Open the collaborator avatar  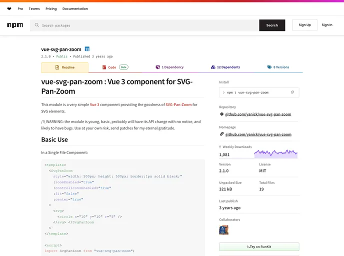(224, 230)
